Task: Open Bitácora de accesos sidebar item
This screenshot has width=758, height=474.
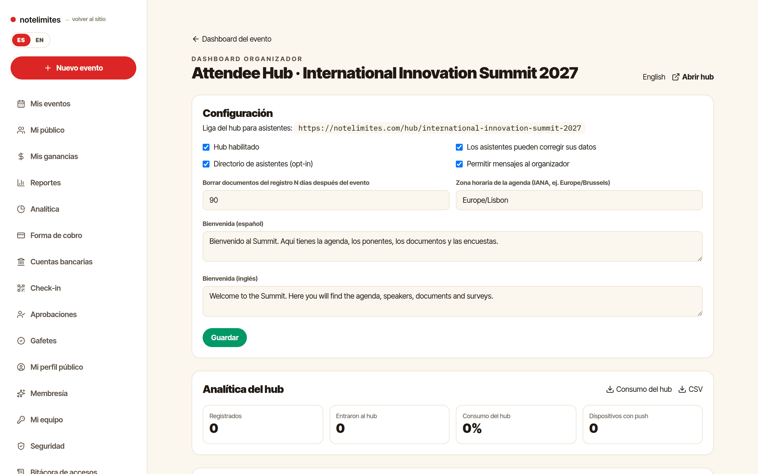Action: (73, 471)
